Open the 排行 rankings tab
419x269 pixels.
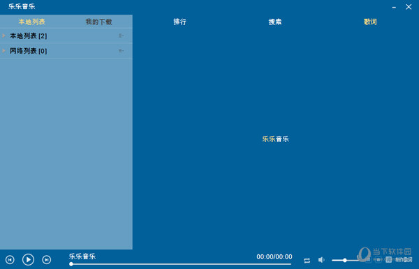pos(180,22)
